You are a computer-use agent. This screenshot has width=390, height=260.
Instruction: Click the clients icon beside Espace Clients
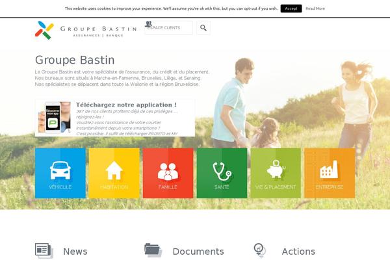click(x=148, y=24)
